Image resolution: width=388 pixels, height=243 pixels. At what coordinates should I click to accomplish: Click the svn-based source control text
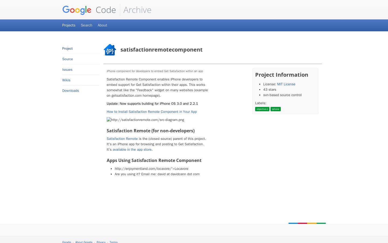tap(282, 95)
